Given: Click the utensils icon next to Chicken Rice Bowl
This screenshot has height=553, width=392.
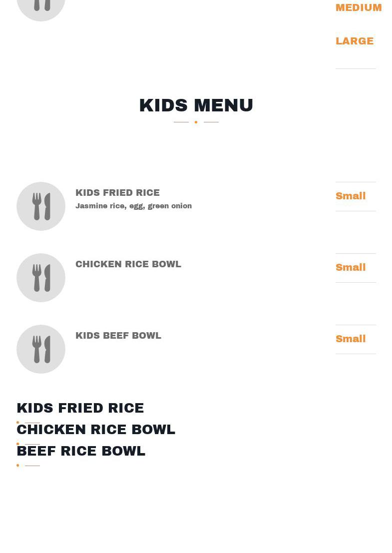Looking at the screenshot, I should pyautogui.click(x=41, y=278).
